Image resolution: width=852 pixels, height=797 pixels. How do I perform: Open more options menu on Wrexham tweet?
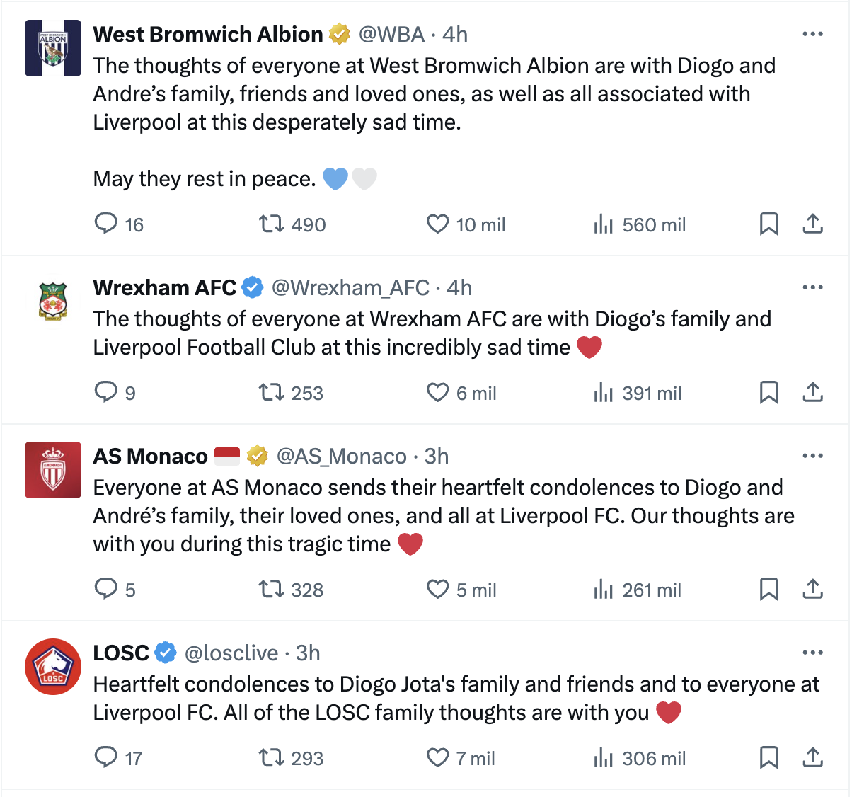click(813, 287)
